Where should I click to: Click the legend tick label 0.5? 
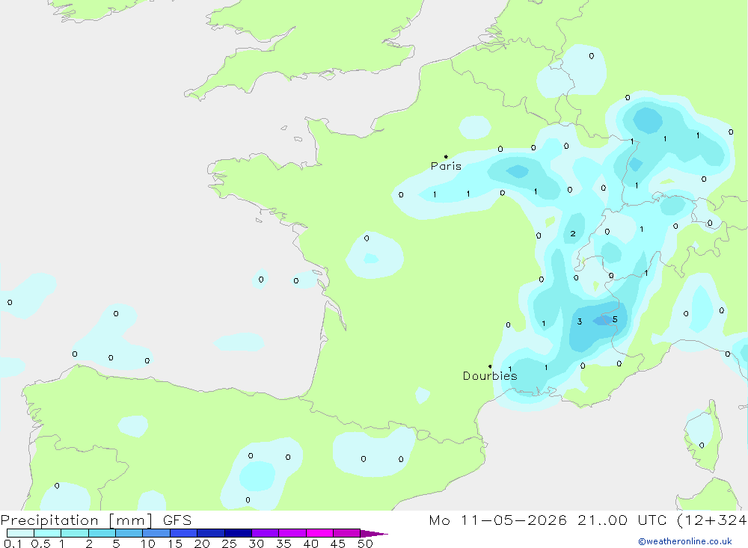[40, 544]
